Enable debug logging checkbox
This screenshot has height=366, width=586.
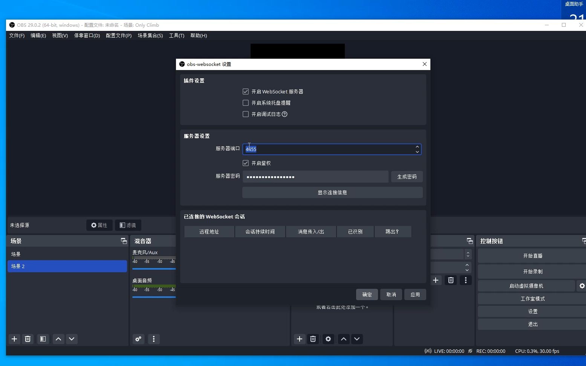[x=246, y=114]
